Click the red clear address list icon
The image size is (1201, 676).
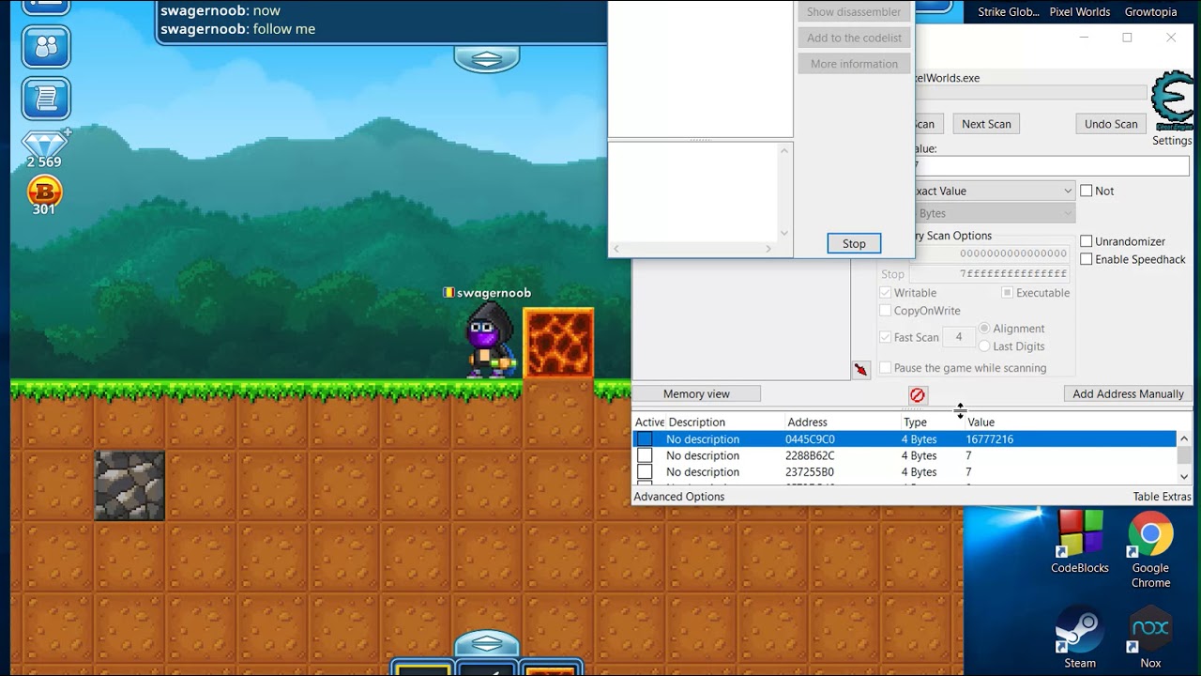pyautogui.click(x=918, y=395)
